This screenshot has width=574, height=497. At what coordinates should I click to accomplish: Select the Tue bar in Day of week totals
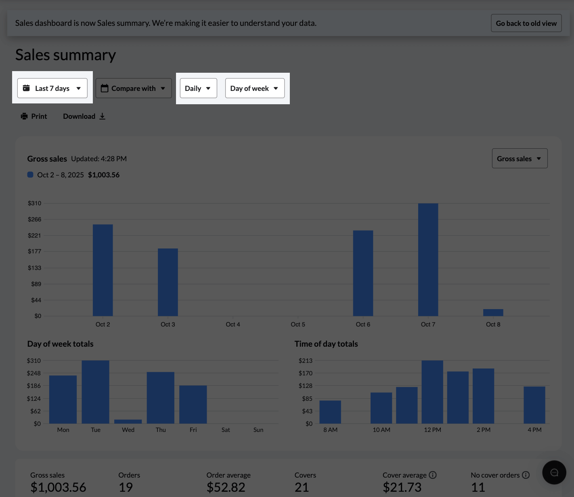[96, 392]
